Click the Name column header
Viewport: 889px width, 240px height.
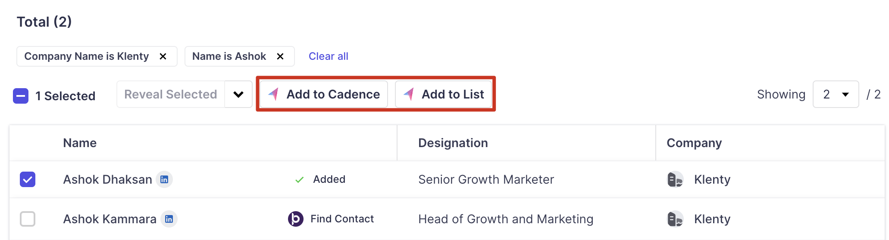click(80, 143)
